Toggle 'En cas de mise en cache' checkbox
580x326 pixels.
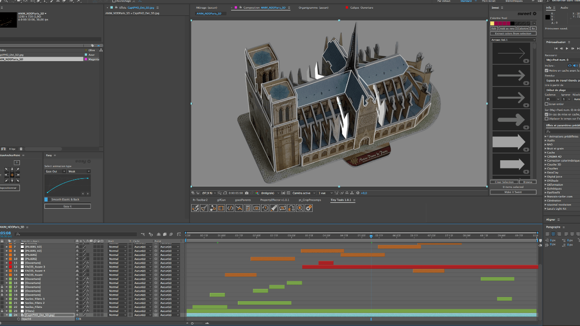coord(546,114)
